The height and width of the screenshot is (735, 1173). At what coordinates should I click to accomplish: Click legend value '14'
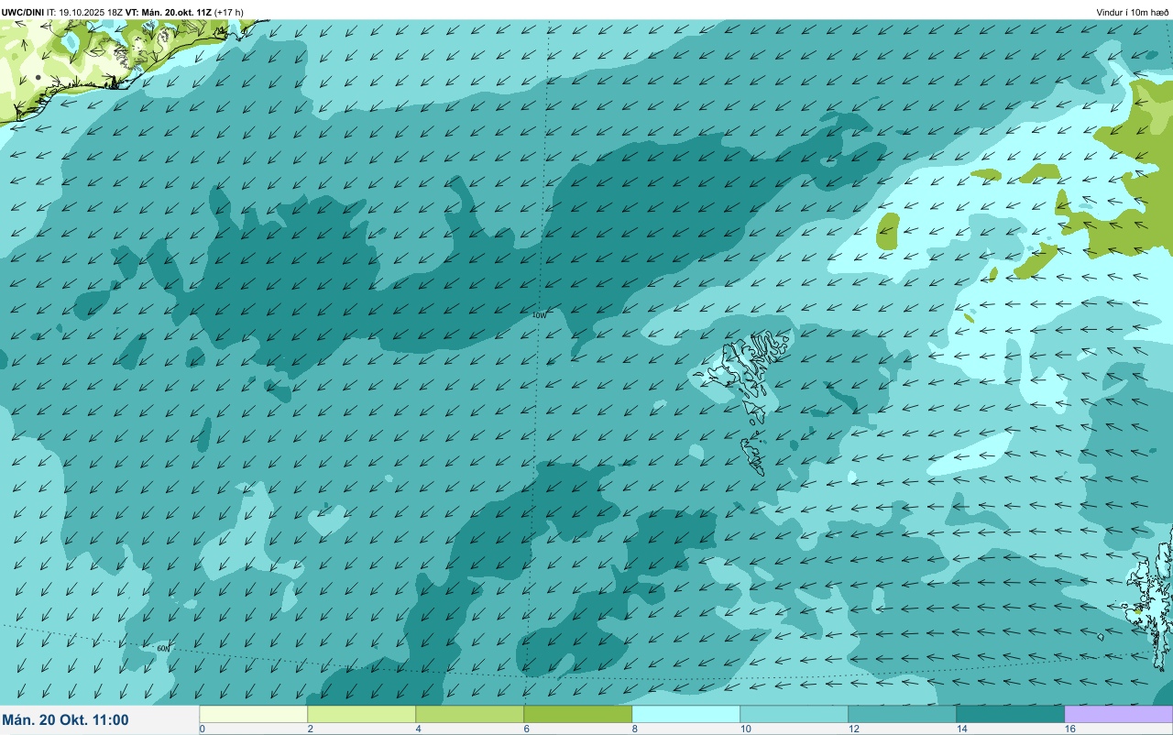pos(961,729)
